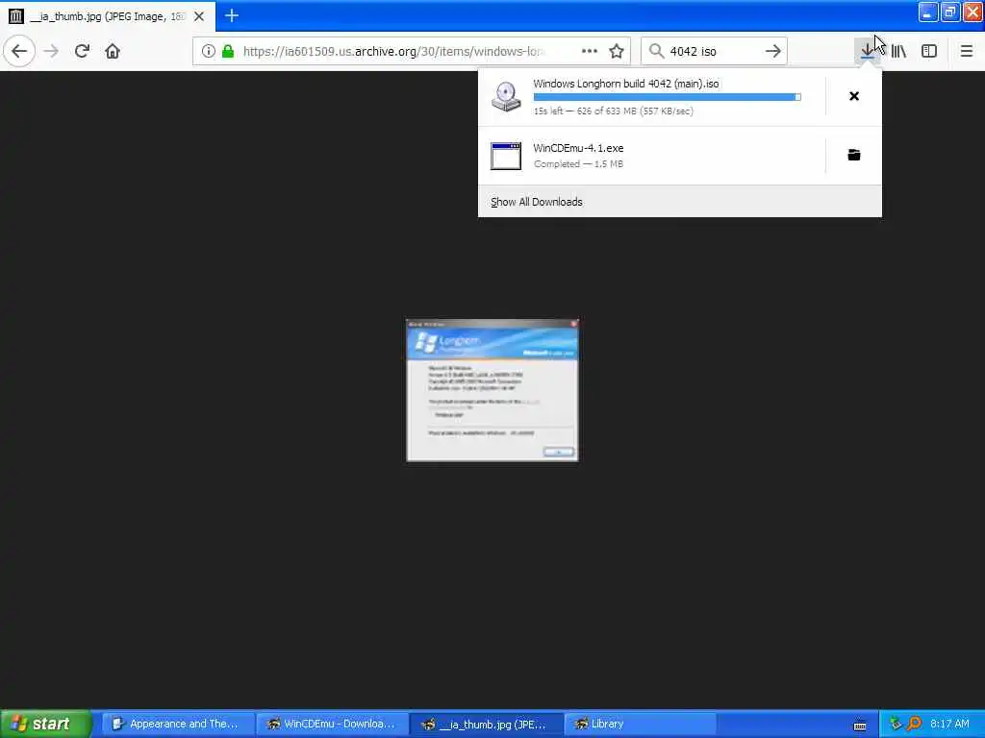The height and width of the screenshot is (738, 985).
Task: Open the Windows Start menu
Action: 45,724
